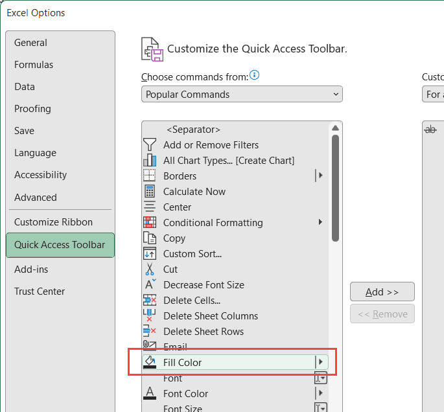Click the Delete Sheet Rows icon

[x=150, y=331]
